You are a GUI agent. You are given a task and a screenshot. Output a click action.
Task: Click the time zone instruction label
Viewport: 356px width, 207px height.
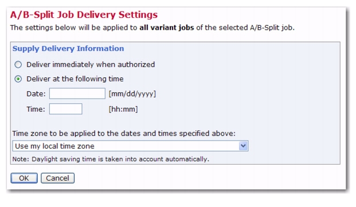pos(124,134)
